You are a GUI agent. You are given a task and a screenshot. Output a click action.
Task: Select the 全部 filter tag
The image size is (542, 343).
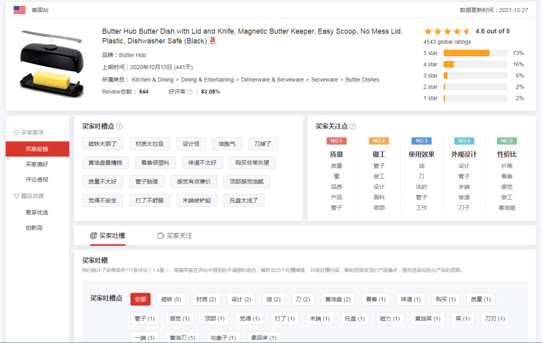[141, 299]
